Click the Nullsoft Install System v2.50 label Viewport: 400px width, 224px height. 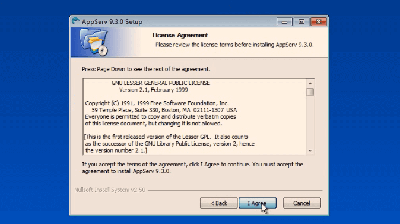point(110,190)
